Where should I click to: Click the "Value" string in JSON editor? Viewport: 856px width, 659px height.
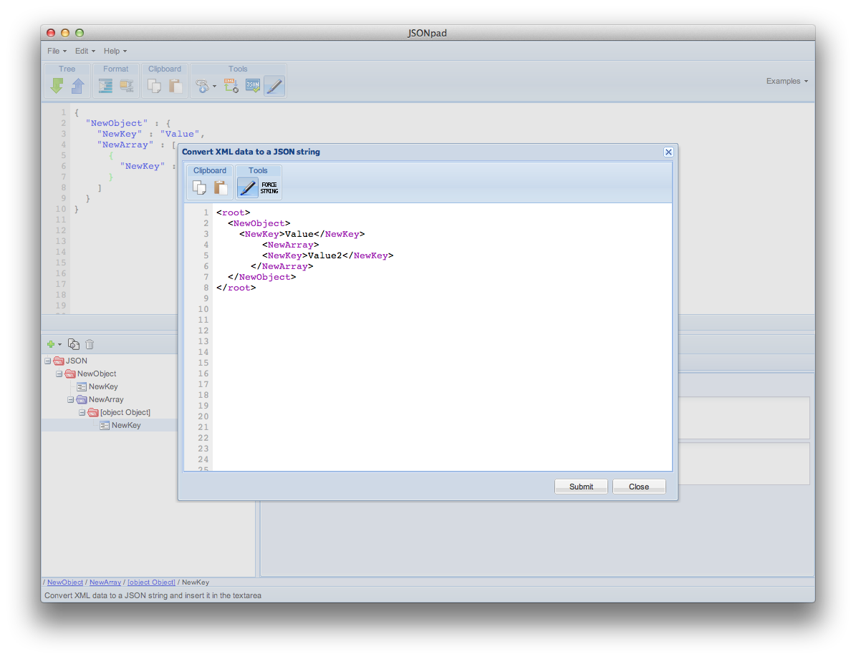(180, 134)
